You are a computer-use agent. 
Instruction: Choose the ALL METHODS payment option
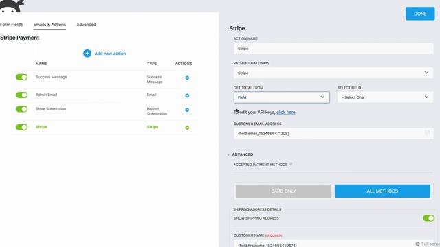click(x=382, y=191)
